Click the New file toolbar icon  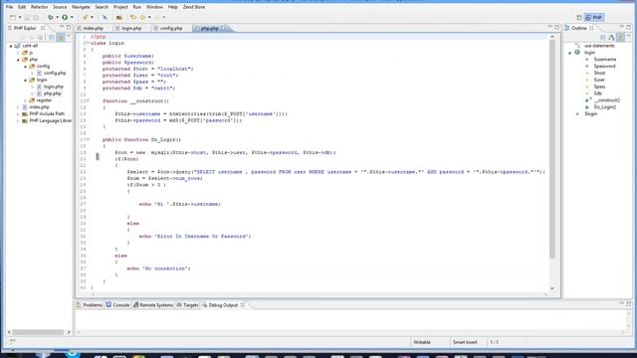[x=13, y=18]
